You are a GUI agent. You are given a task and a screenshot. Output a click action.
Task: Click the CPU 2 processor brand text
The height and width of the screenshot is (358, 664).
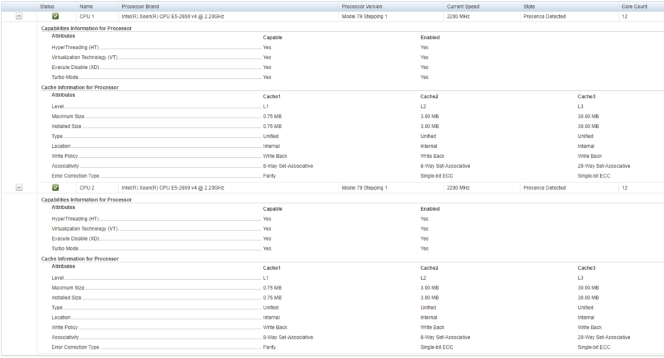[173, 188]
